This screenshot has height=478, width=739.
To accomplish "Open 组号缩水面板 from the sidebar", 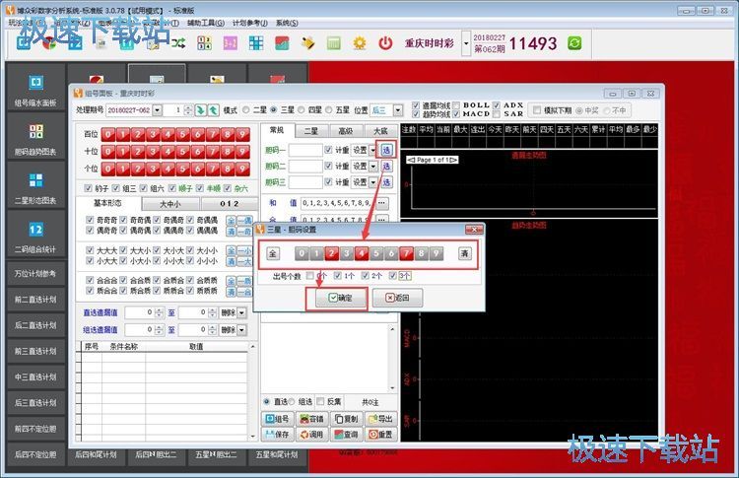I will click(x=35, y=89).
